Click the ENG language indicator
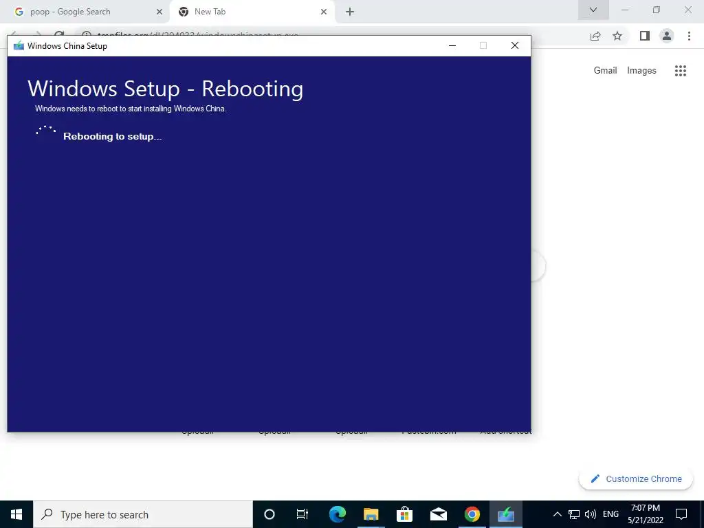 tap(610, 514)
